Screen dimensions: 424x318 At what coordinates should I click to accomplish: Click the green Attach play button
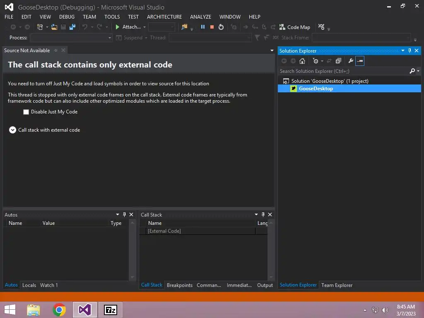(117, 27)
